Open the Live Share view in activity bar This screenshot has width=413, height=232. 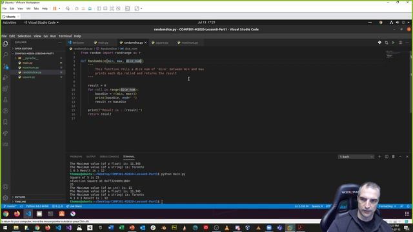click(x=5, y=133)
